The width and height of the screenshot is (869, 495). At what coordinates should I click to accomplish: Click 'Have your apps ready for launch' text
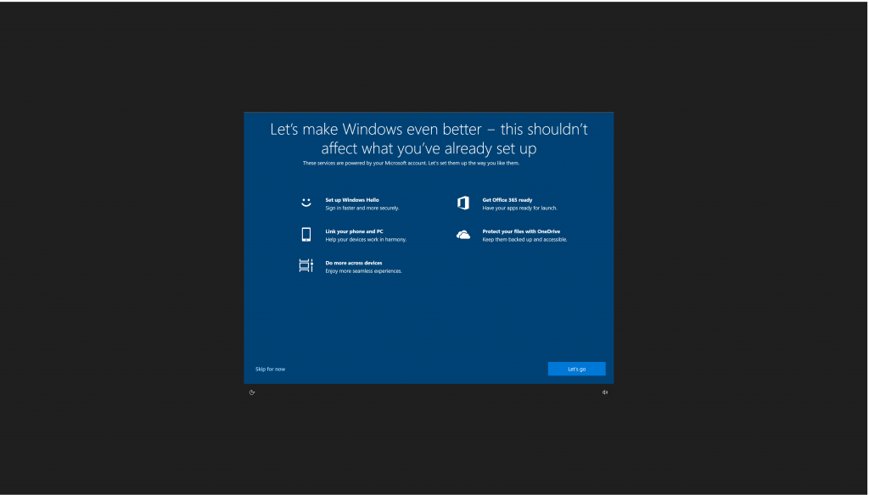519,208
